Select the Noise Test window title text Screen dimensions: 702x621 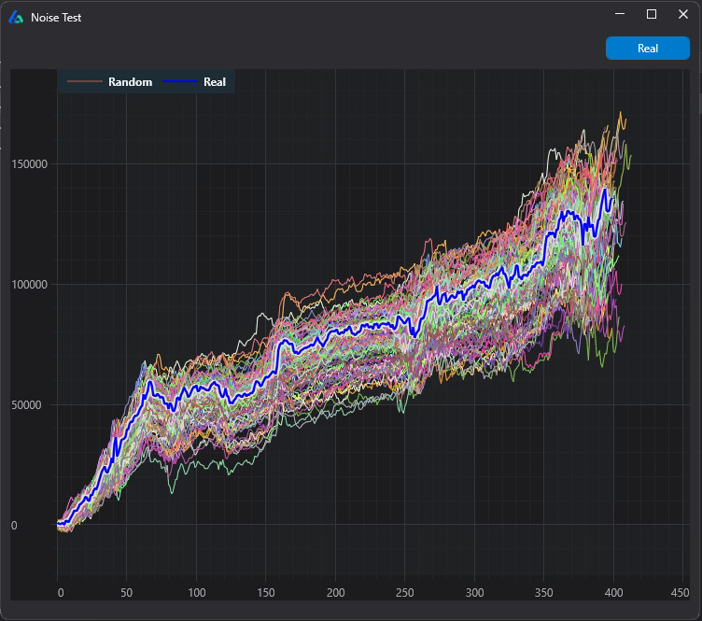(56, 18)
